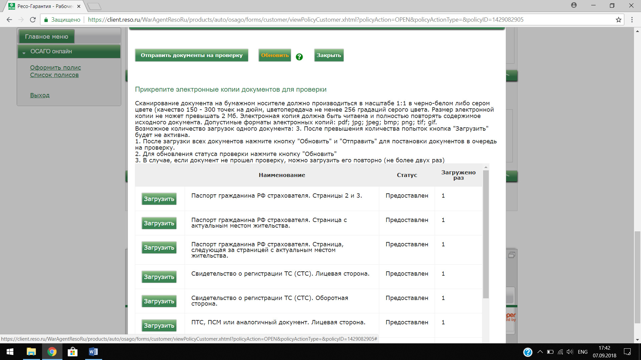Click the battery icon in the tray
Viewport: 641px width, 360px height.
click(x=550, y=352)
